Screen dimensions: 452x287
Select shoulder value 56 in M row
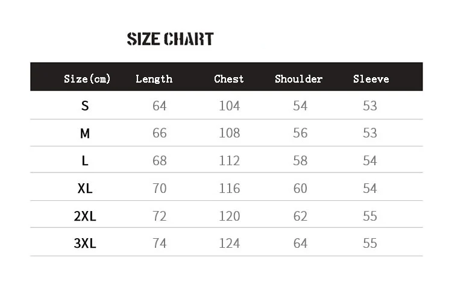pyautogui.click(x=300, y=133)
